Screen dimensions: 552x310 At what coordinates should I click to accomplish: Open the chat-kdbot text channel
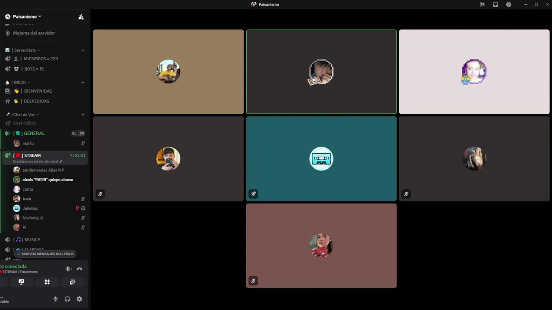coord(25,123)
